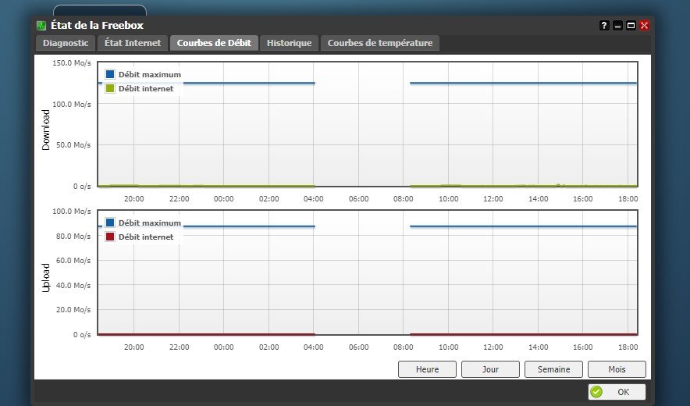Click the blue Débit maximum swatch in Download legend

click(x=109, y=75)
